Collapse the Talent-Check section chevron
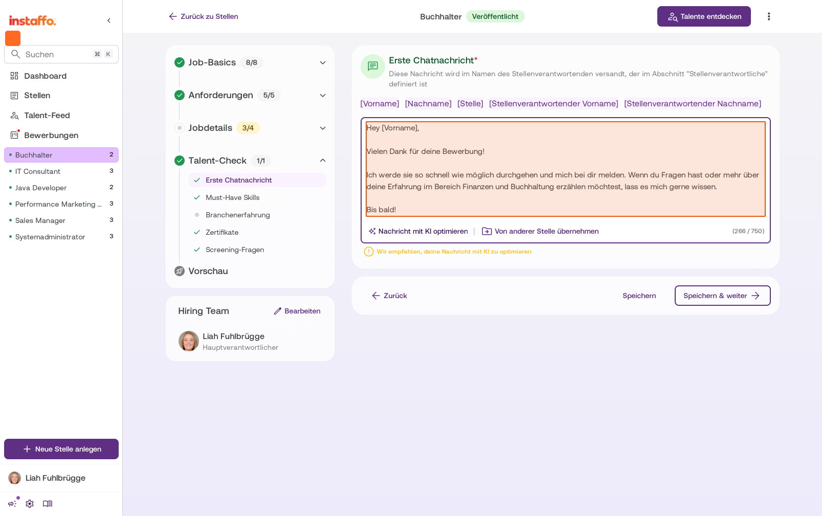Screen dimensions: 822x516 tap(323, 161)
